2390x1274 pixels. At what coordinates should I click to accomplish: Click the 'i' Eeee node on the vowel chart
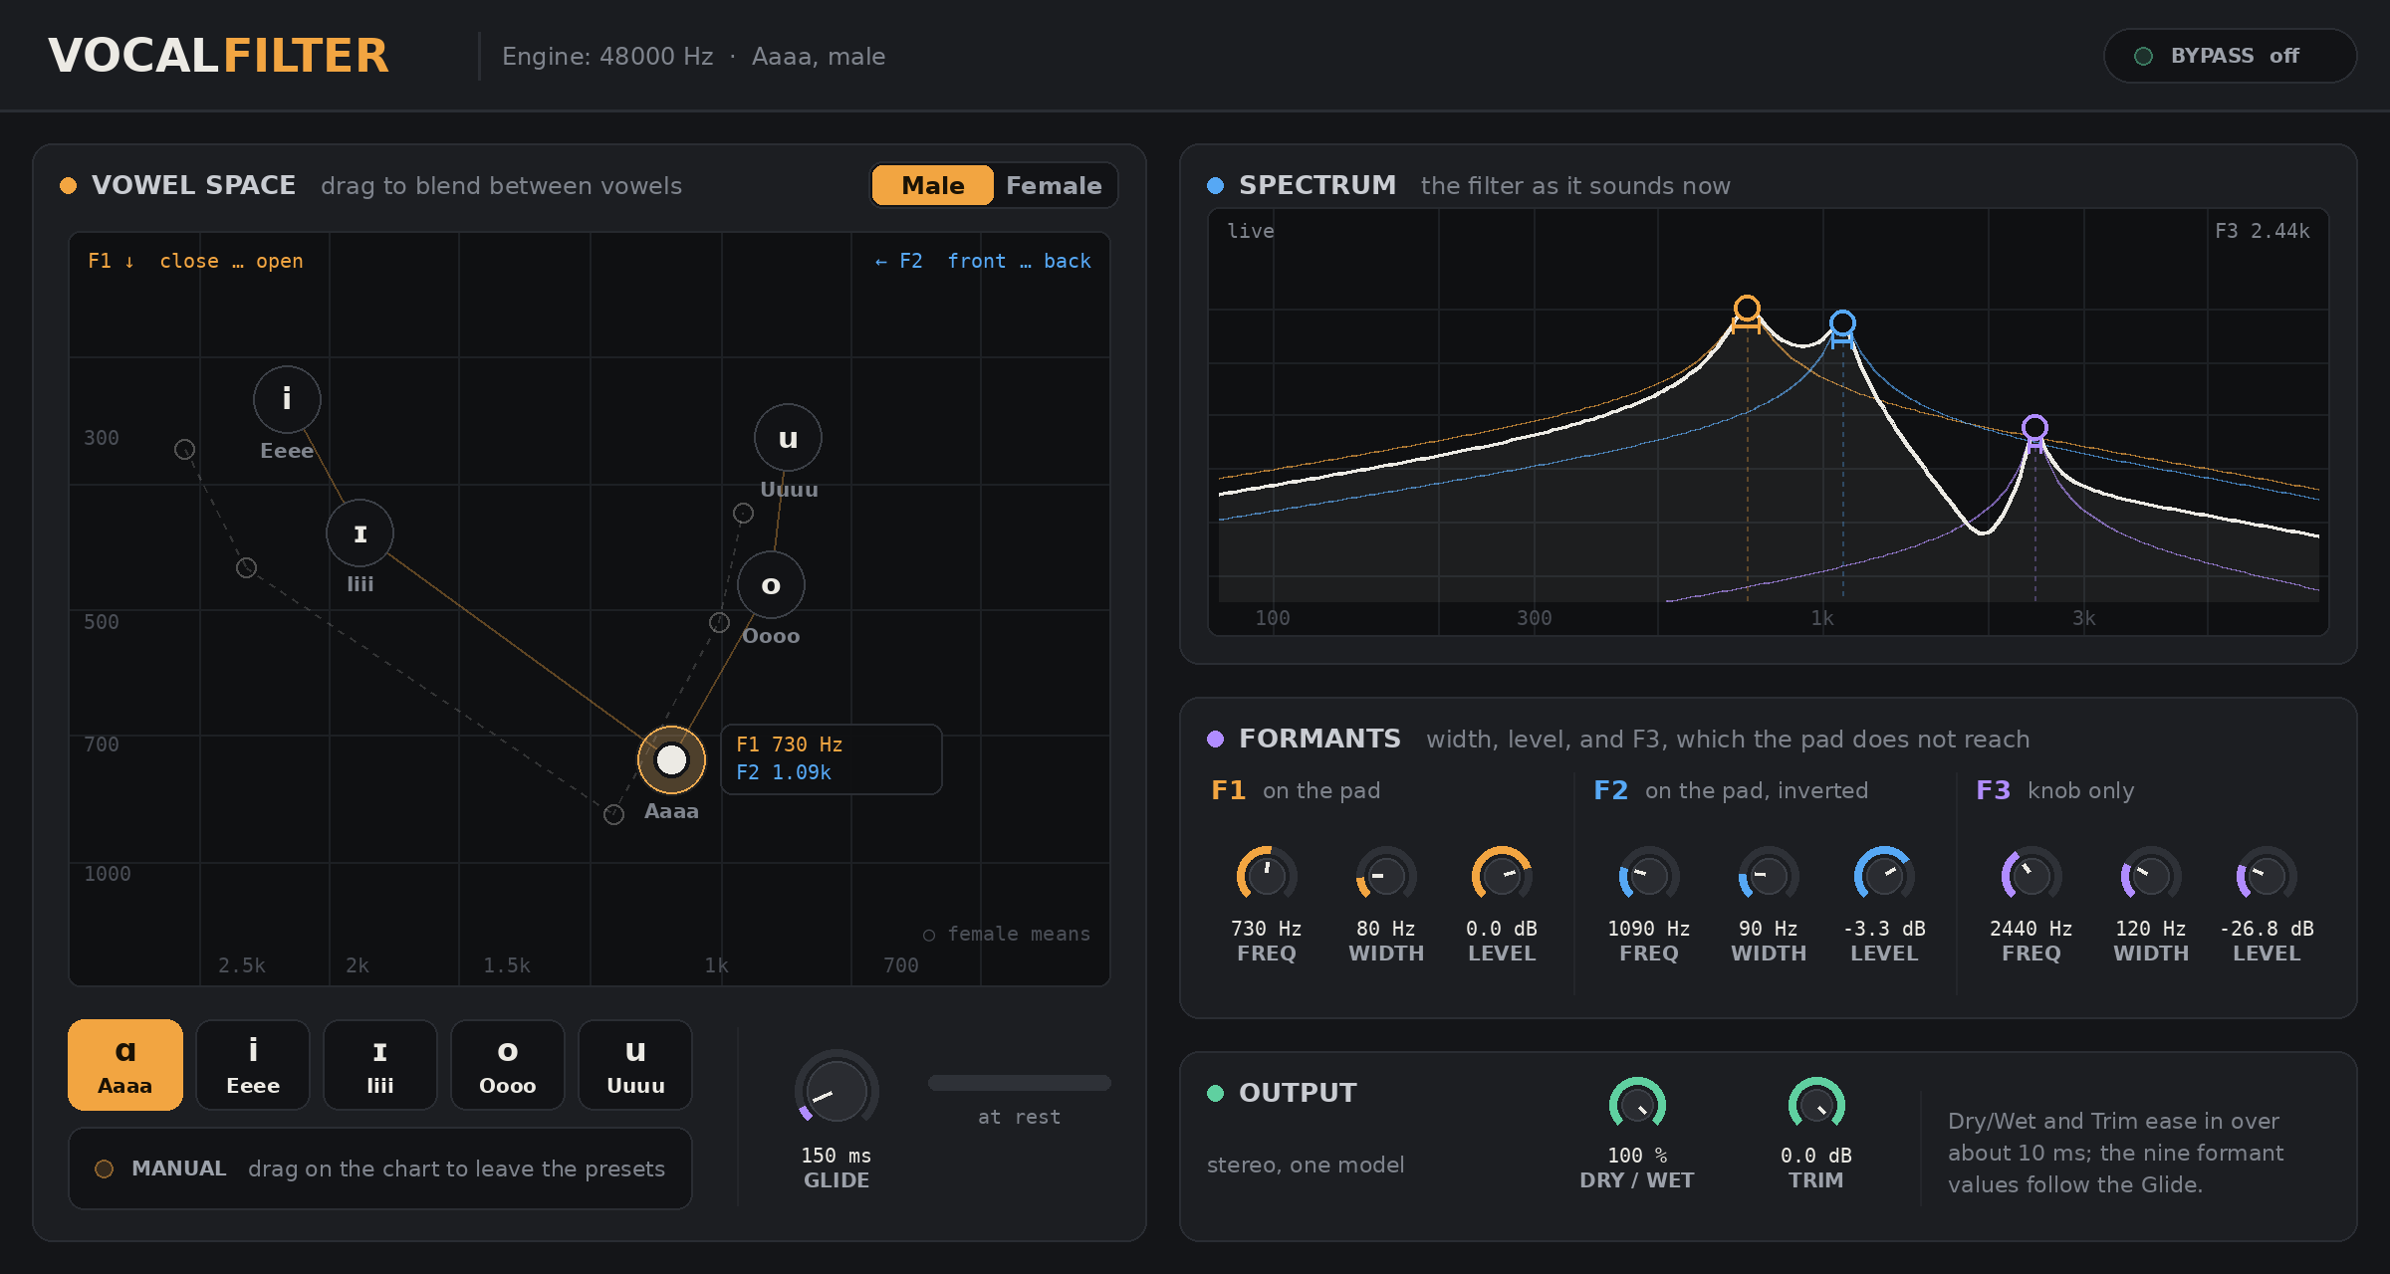click(287, 399)
